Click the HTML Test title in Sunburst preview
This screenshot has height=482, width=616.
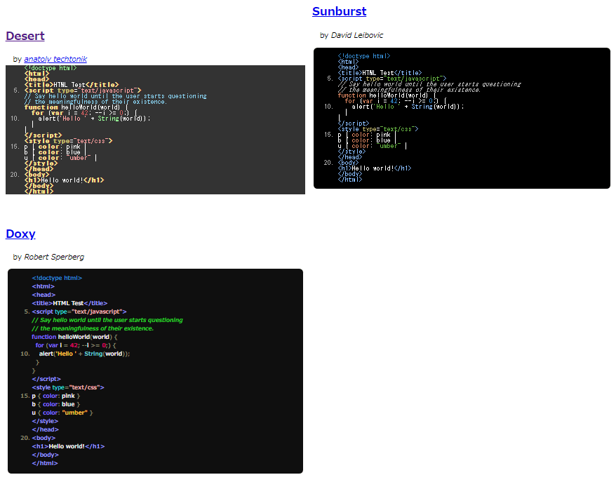[x=375, y=72]
